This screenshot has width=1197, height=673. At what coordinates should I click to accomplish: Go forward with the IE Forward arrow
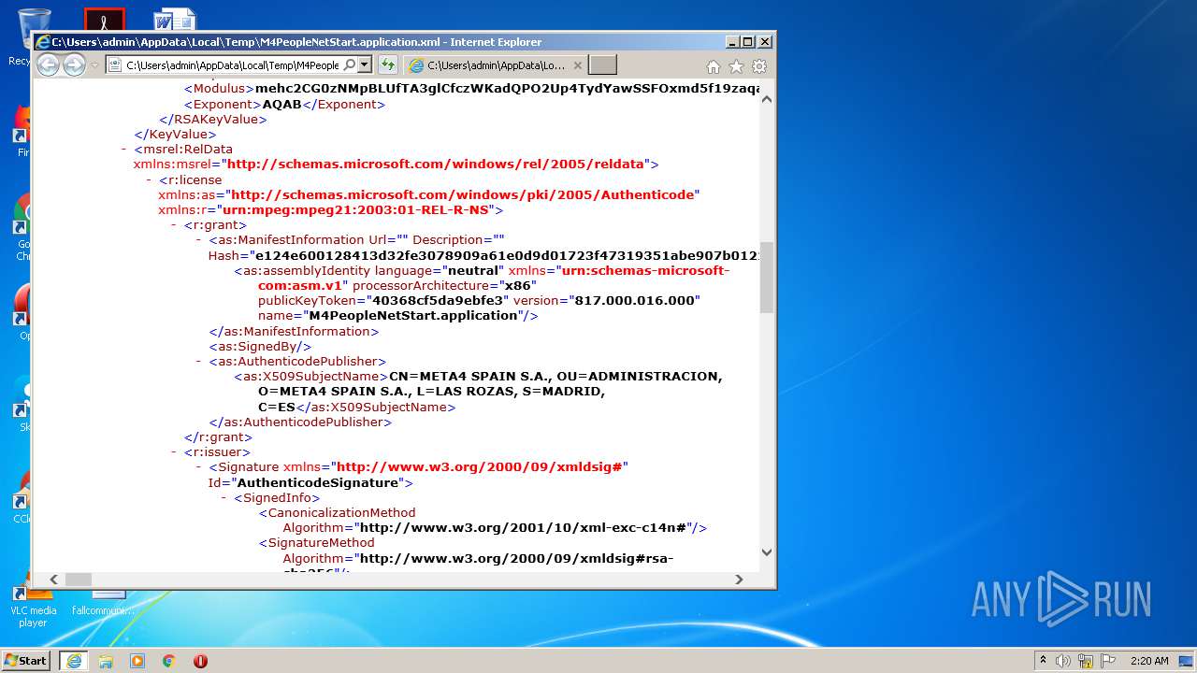coord(74,64)
